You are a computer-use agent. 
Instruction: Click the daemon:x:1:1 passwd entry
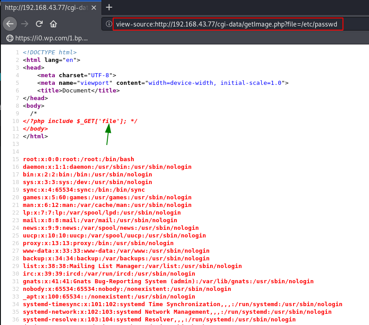click(107, 167)
